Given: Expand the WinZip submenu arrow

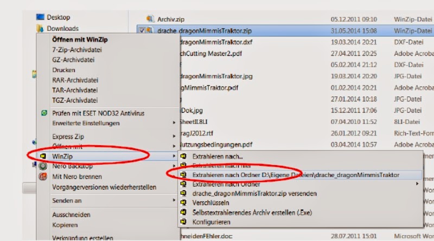Looking at the screenshot, I should pyautogui.click(x=174, y=156).
